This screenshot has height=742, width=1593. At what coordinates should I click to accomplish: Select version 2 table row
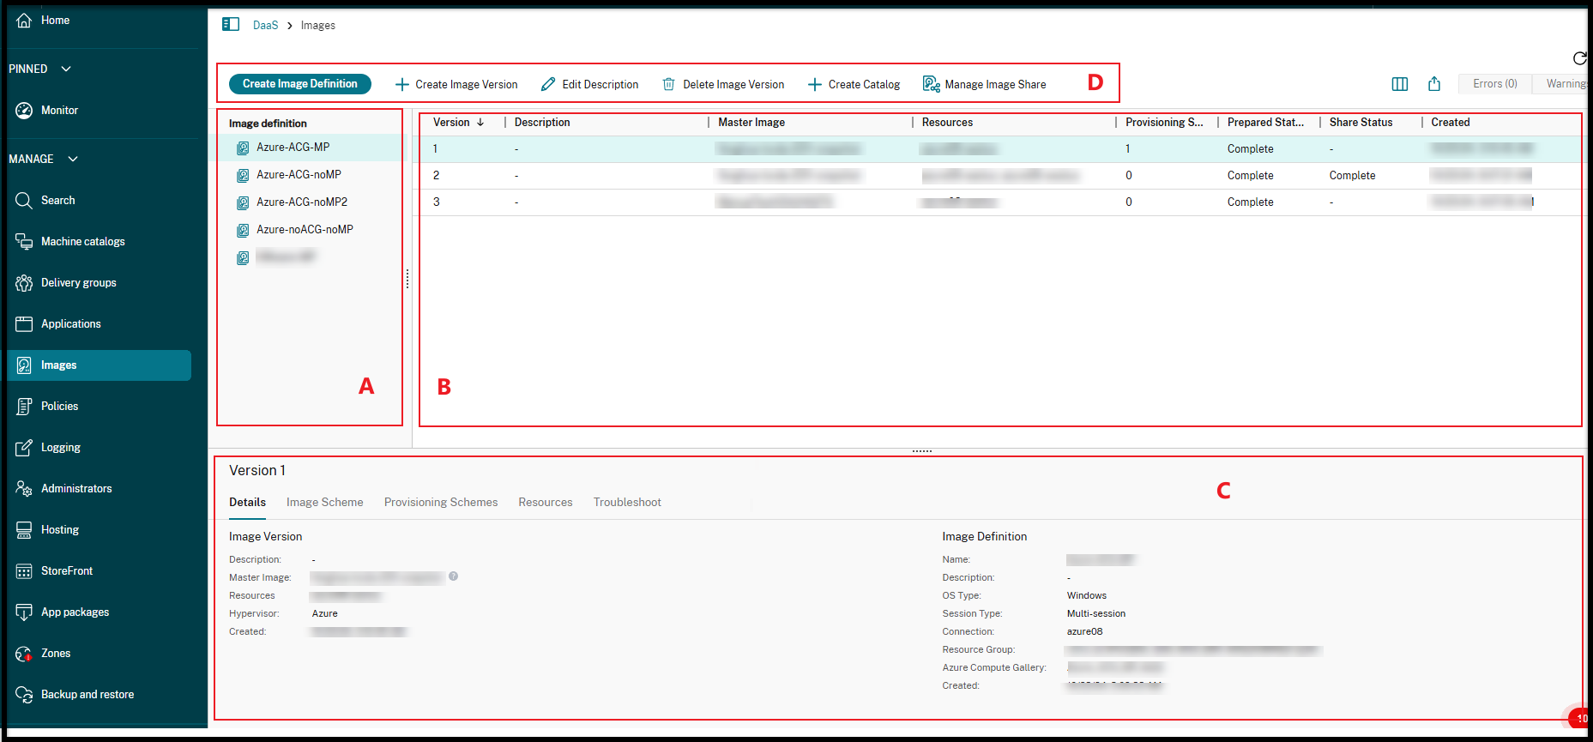coord(1000,175)
